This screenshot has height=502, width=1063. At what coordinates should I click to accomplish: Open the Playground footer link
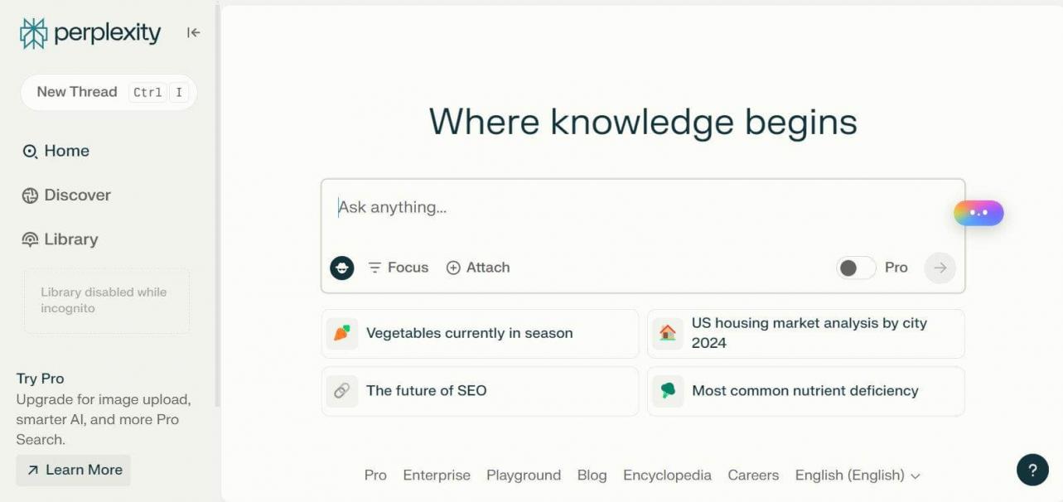[x=524, y=475]
